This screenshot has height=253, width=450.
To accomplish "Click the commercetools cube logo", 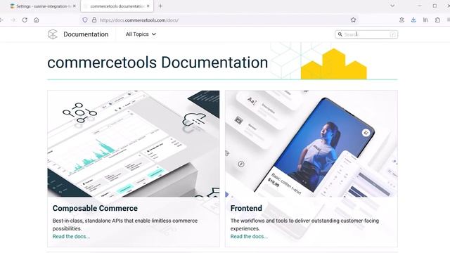I will 53,34.
